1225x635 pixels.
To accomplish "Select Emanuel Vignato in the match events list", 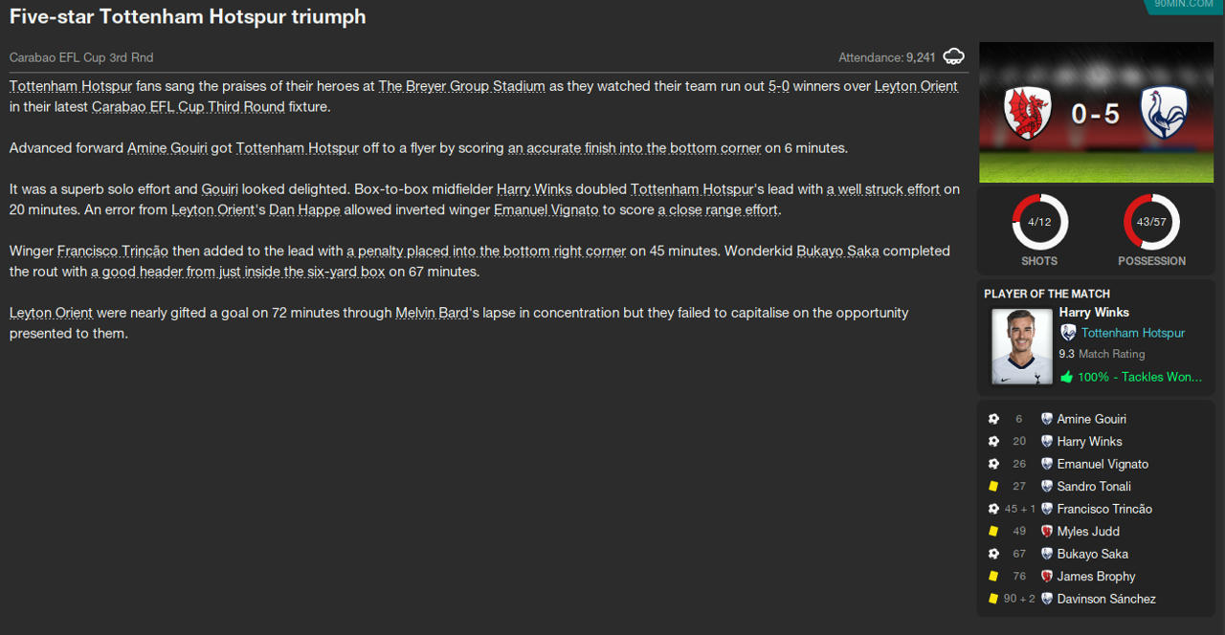I will 1102,464.
